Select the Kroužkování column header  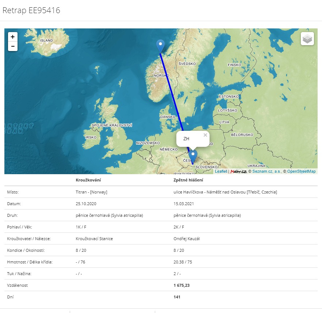[88, 180]
